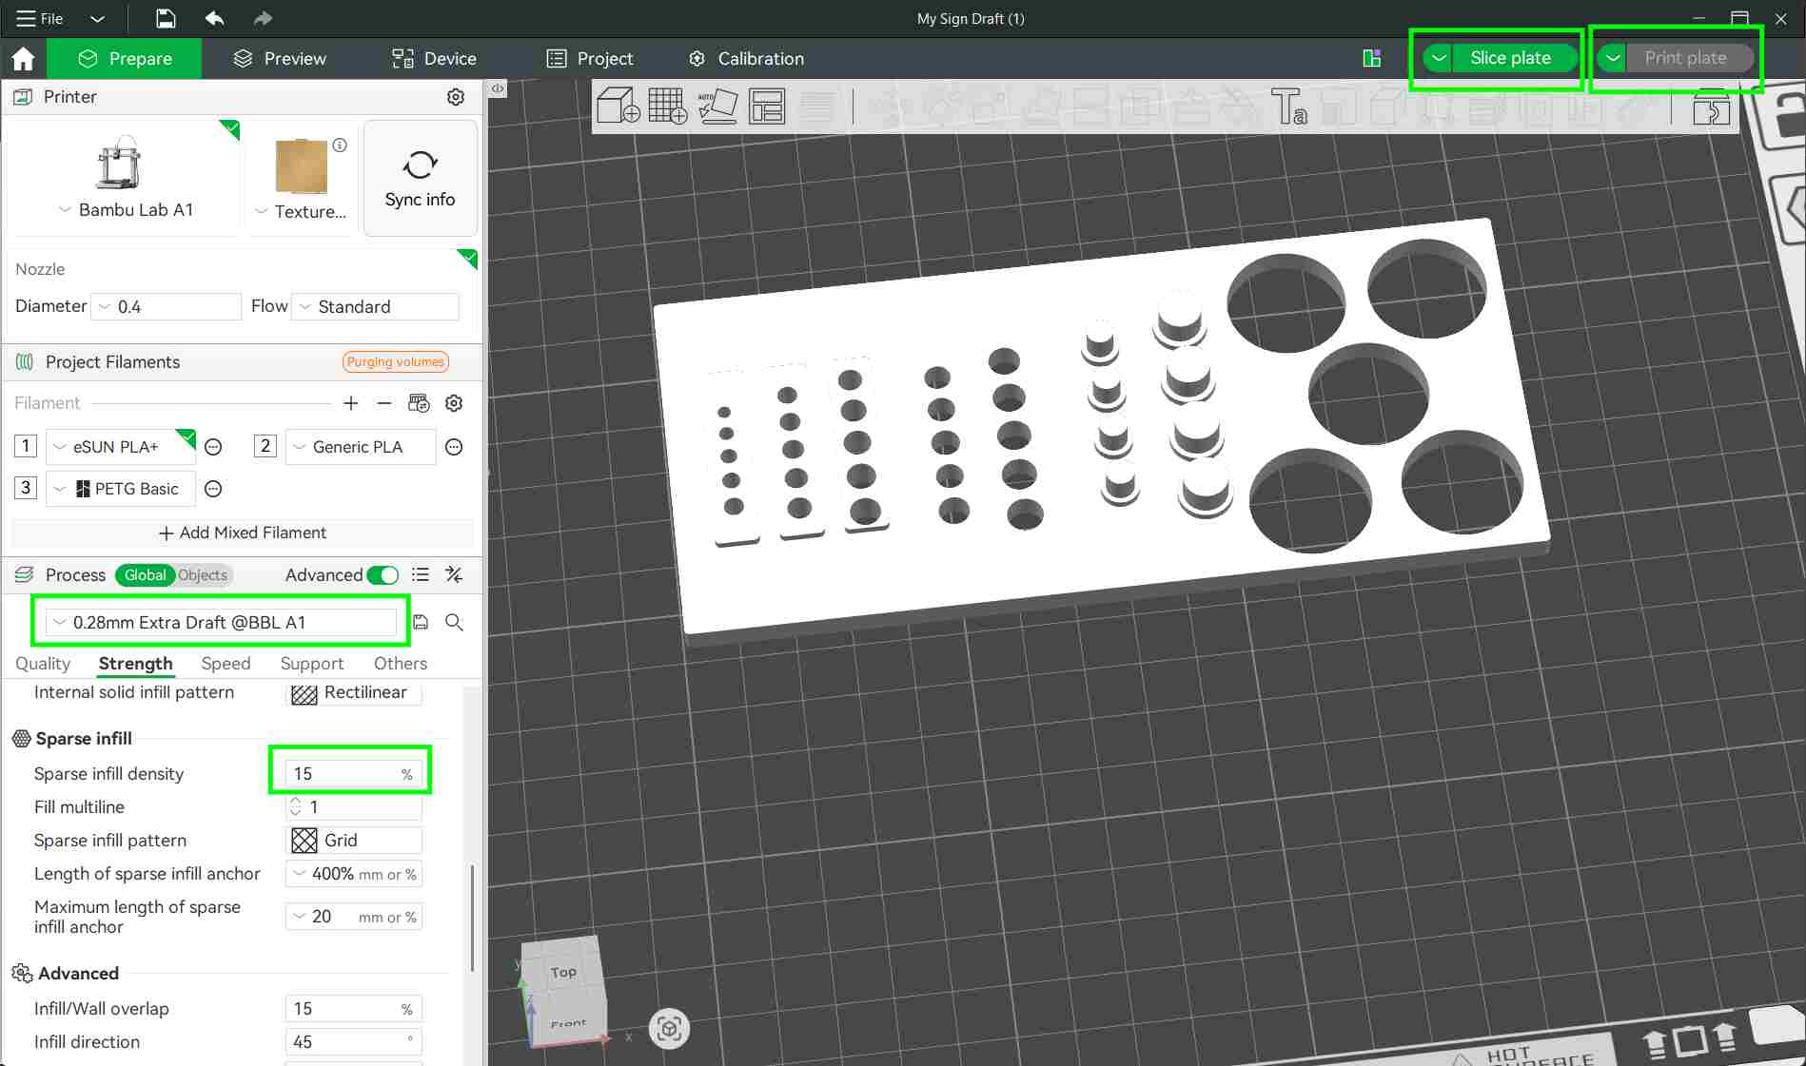Undo the last action
1806x1066 pixels.
(x=215, y=18)
